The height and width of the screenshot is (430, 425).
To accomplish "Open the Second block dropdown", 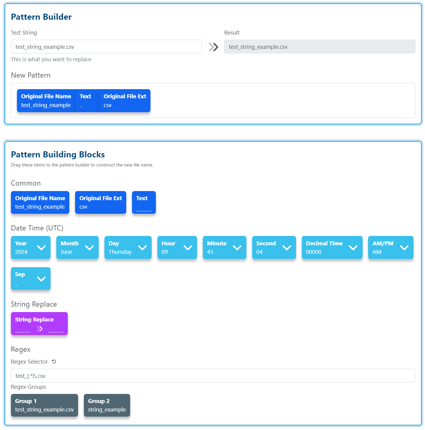I will [287, 248].
